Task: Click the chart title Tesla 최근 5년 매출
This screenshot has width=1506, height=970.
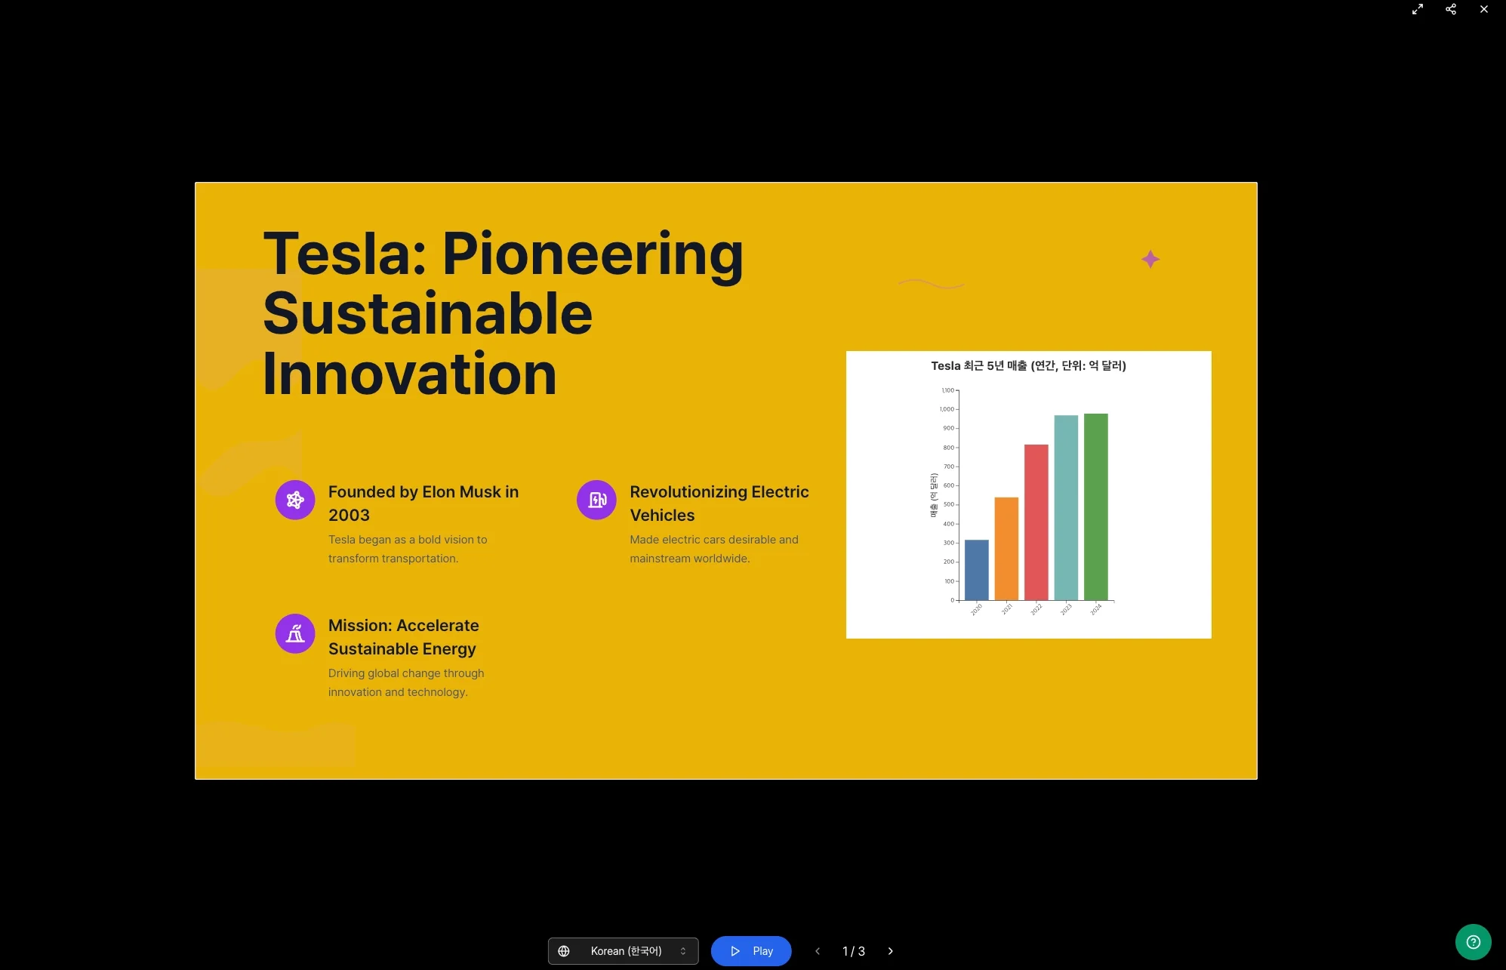Action: click(x=1028, y=366)
